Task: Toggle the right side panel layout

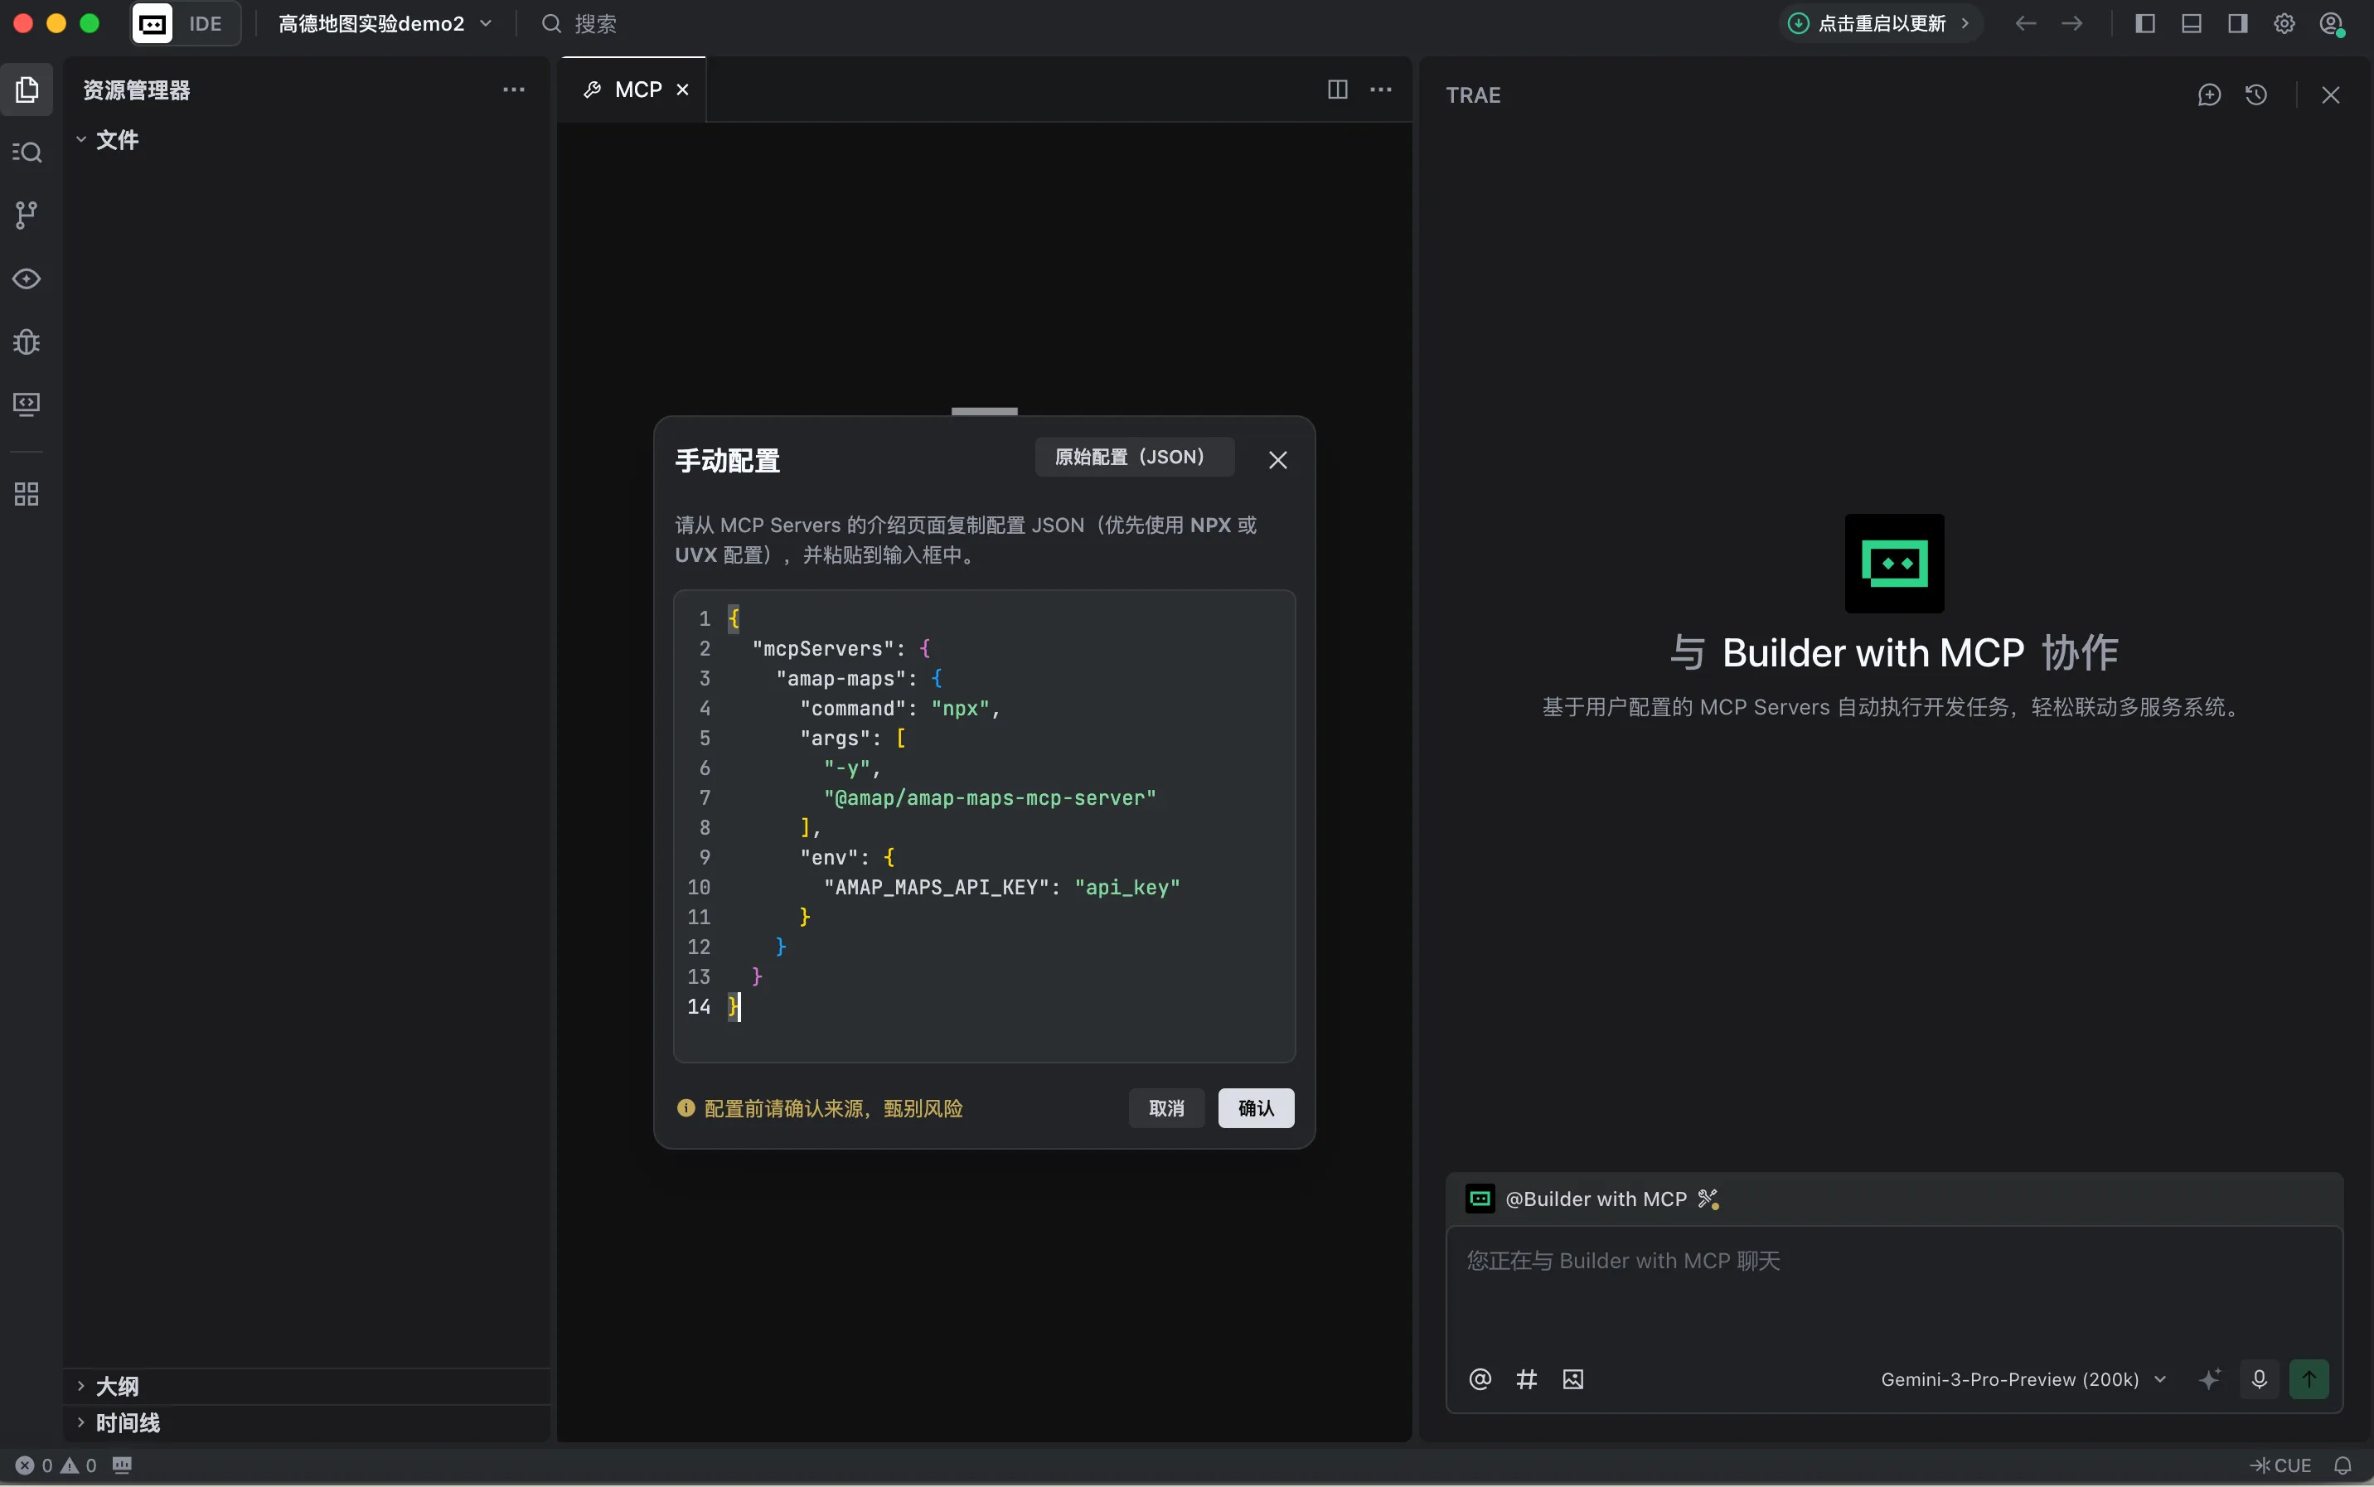Action: (2237, 23)
